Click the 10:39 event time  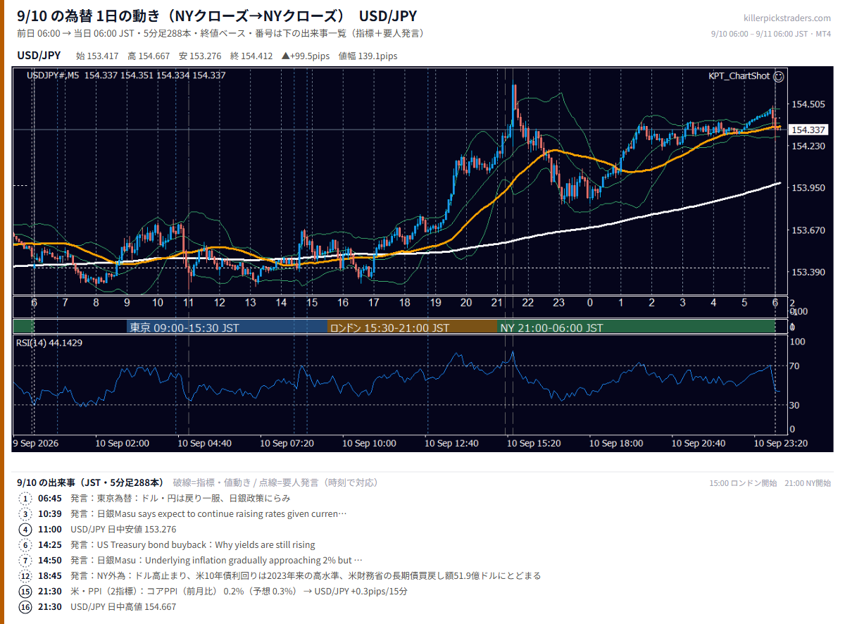pyautogui.click(x=49, y=513)
